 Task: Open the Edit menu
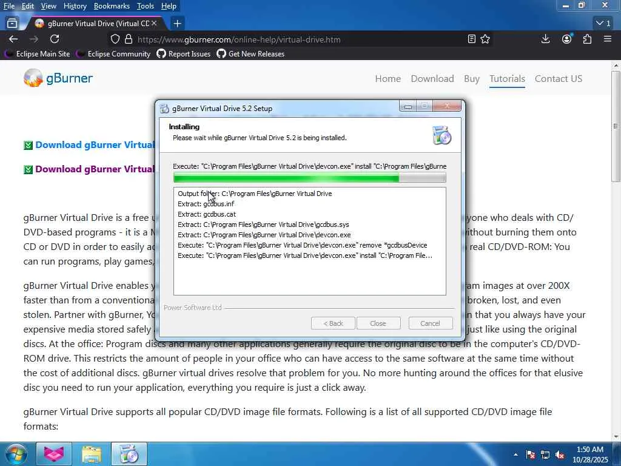pyautogui.click(x=28, y=6)
